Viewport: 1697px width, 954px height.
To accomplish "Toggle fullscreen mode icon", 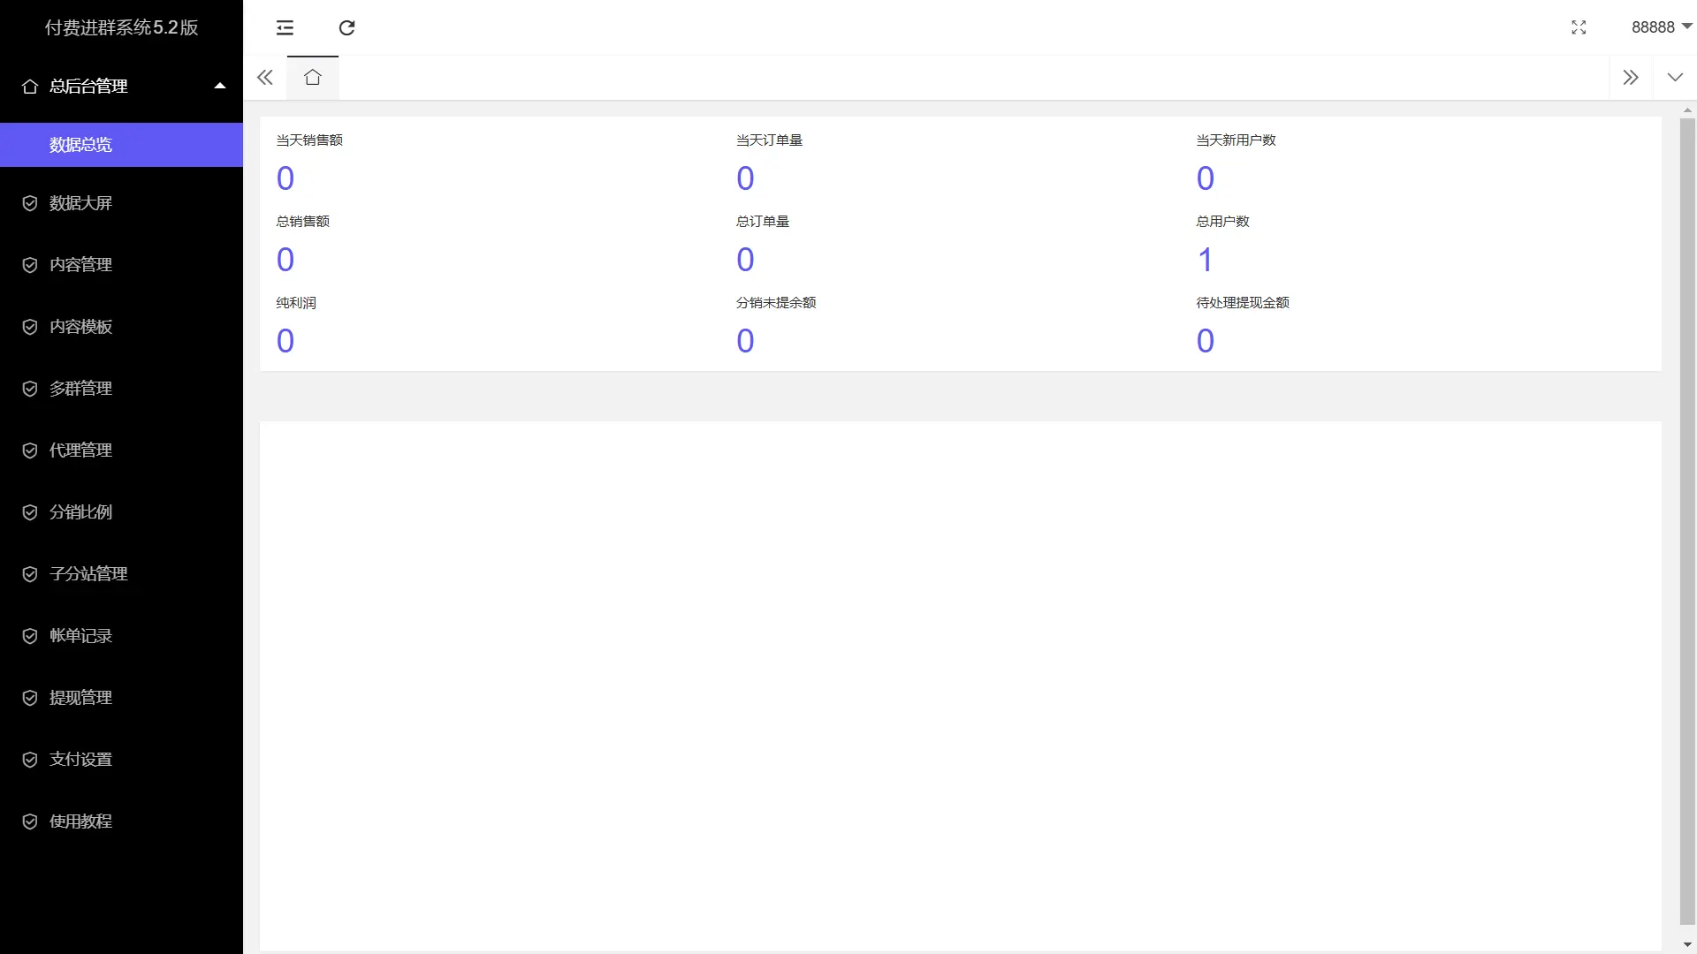I will (x=1579, y=27).
